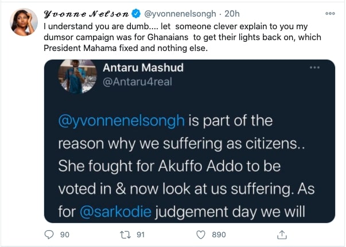Open the @Antaru4real handle

137,82
